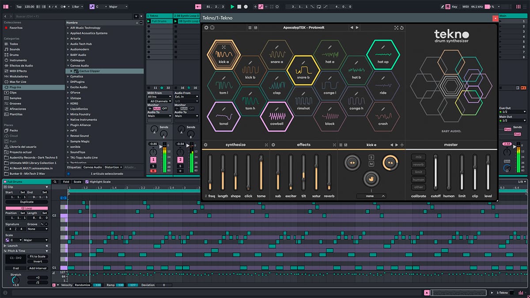530x298 pixels.
Task: Select the clap drum pad
Action: point(277,86)
